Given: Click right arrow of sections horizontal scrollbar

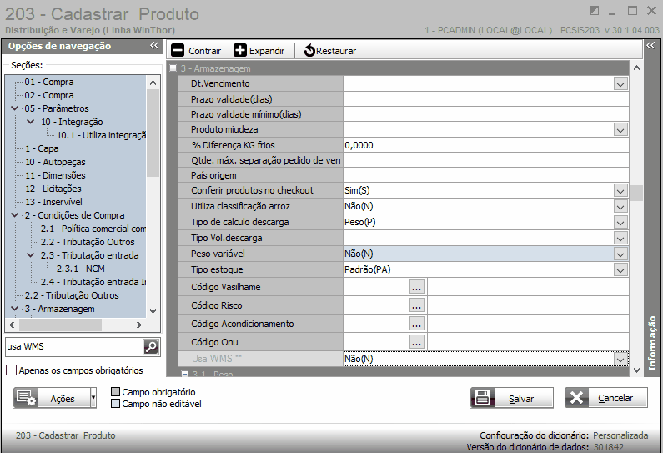Looking at the screenshot, I should (x=139, y=325).
